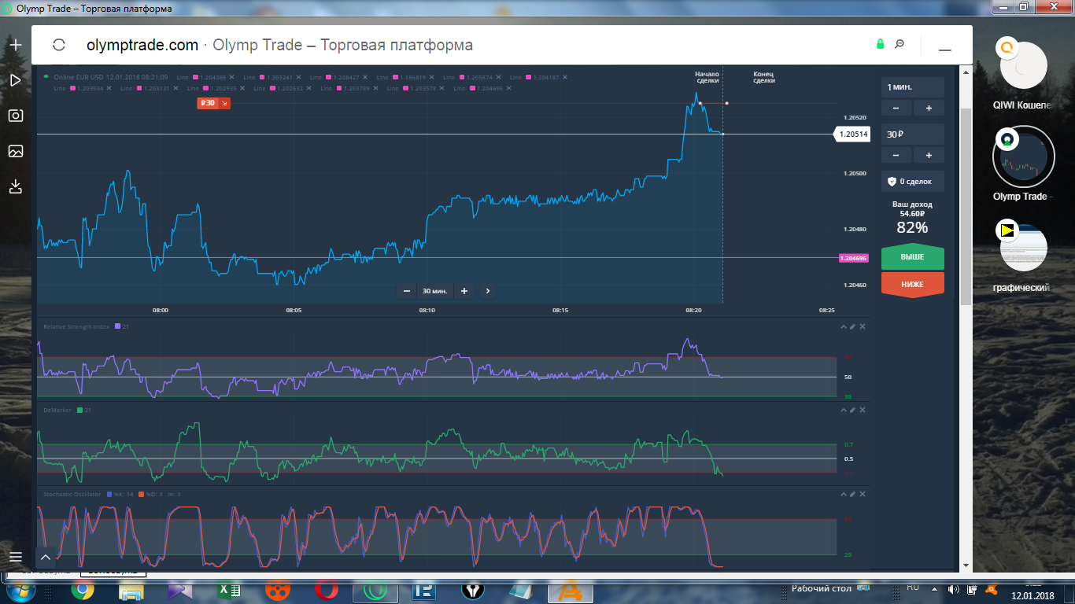The width and height of the screenshot is (1075, 604).
Task: Delete the Line 1.186819 from chart
Action: coord(431,77)
